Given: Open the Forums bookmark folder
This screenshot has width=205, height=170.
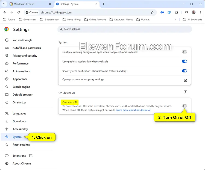Looking at the screenshot, I should 9,20.
